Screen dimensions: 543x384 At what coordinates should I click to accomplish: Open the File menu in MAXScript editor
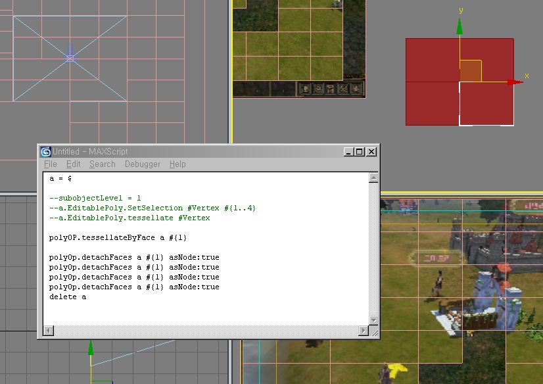coord(50,164)
